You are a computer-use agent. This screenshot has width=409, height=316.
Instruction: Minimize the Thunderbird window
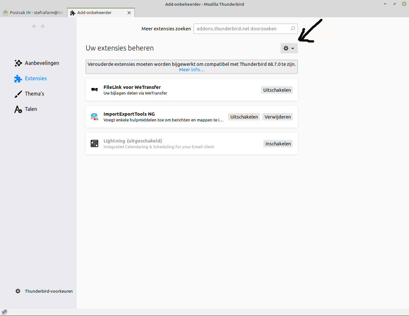[x=385, y=4]
